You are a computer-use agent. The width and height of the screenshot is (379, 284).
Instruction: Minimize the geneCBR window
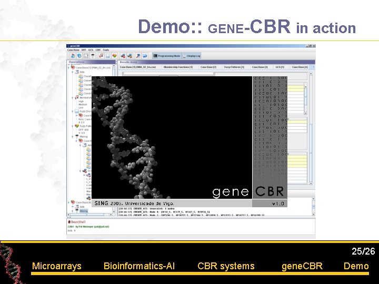click(307, 46)
